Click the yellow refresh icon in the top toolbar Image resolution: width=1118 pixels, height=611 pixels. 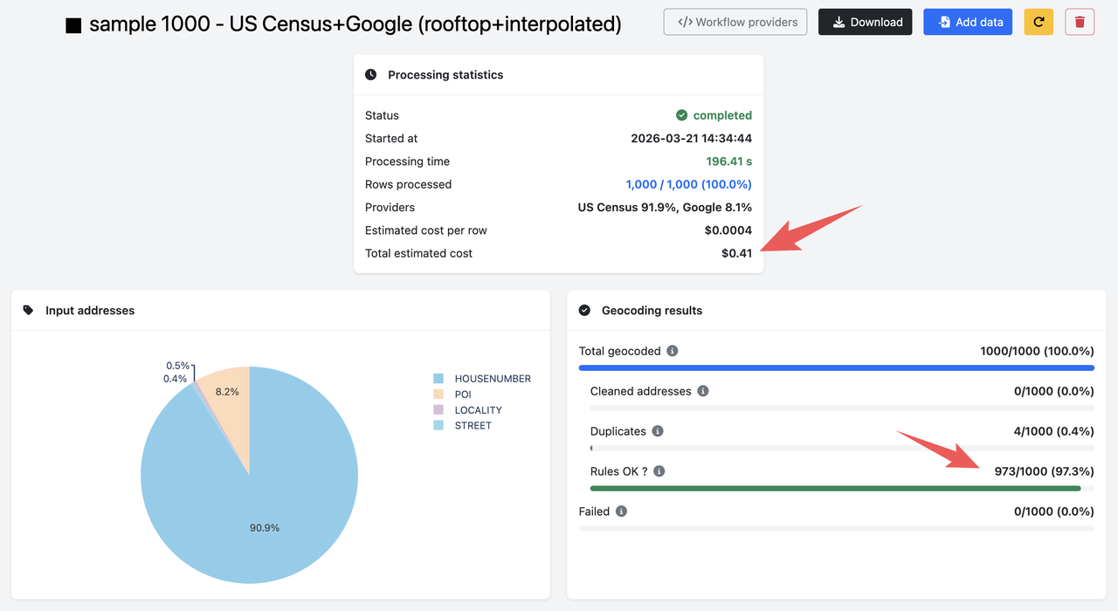coord(1039,21)
